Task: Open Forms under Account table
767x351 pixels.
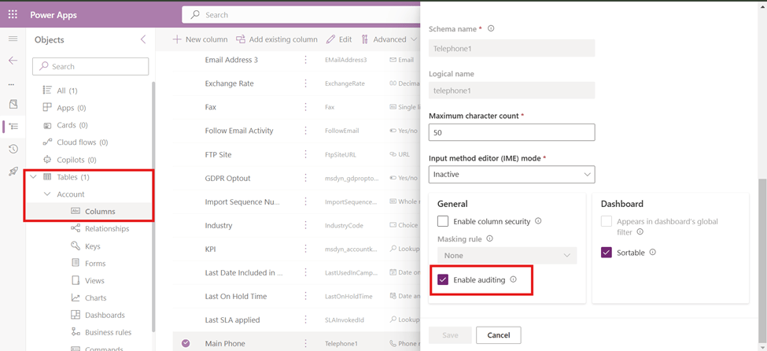Action: (x=94, y=263)
